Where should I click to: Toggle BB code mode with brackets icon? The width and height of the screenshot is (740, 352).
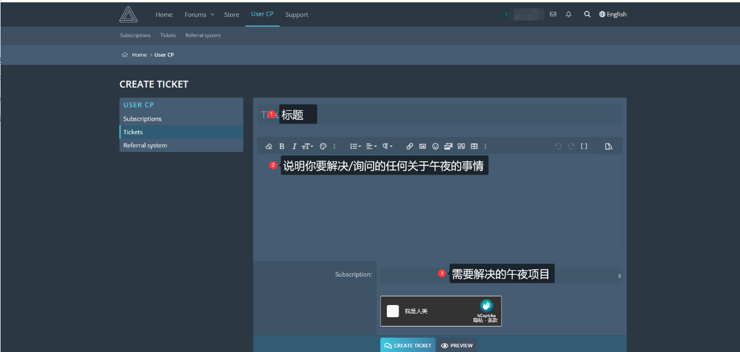click(x=584, y=147)
